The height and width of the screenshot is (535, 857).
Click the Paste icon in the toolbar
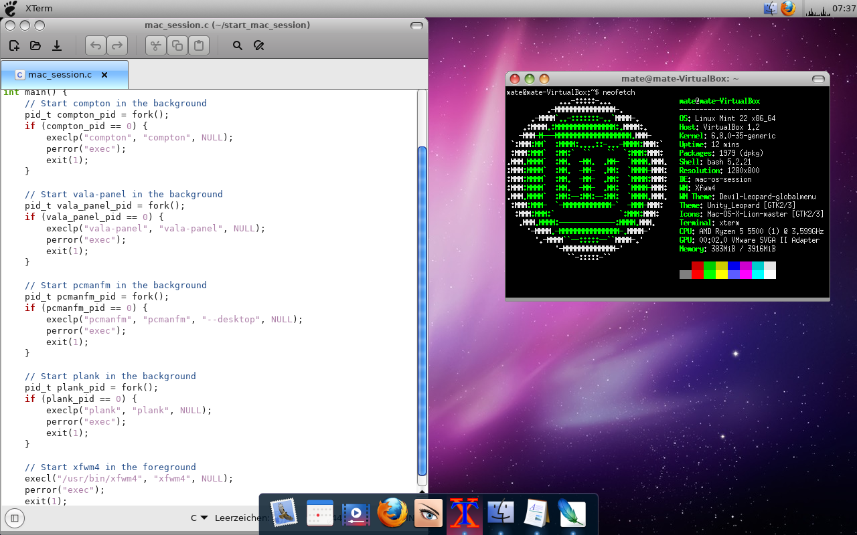click(x=198, y=45)
